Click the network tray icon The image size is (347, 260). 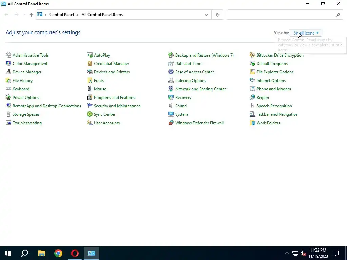(x=295, y=253)
